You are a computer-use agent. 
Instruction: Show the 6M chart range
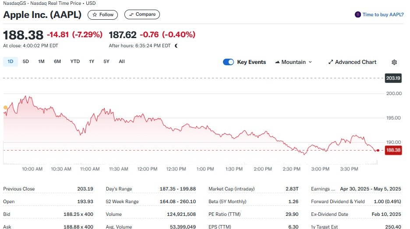coord(57,62)
